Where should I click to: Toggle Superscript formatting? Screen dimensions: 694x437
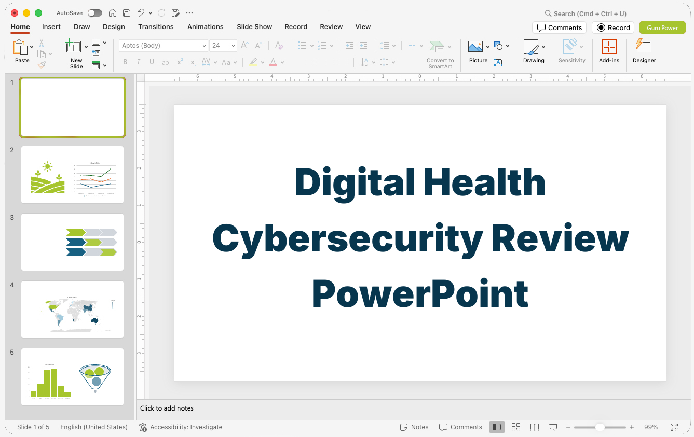click(x=180, y=62)
